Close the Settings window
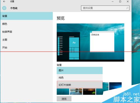Viewport: 140px width, 103px height. click(x=128, y=1)
